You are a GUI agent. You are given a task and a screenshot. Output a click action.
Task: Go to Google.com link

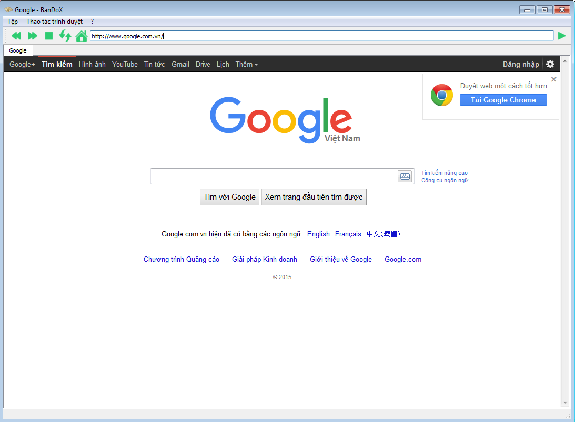coord(402,260)
